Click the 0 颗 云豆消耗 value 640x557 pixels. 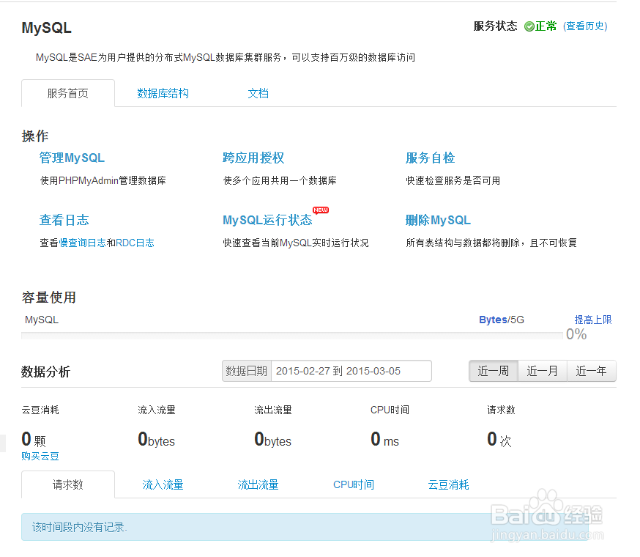coord(34,440)
